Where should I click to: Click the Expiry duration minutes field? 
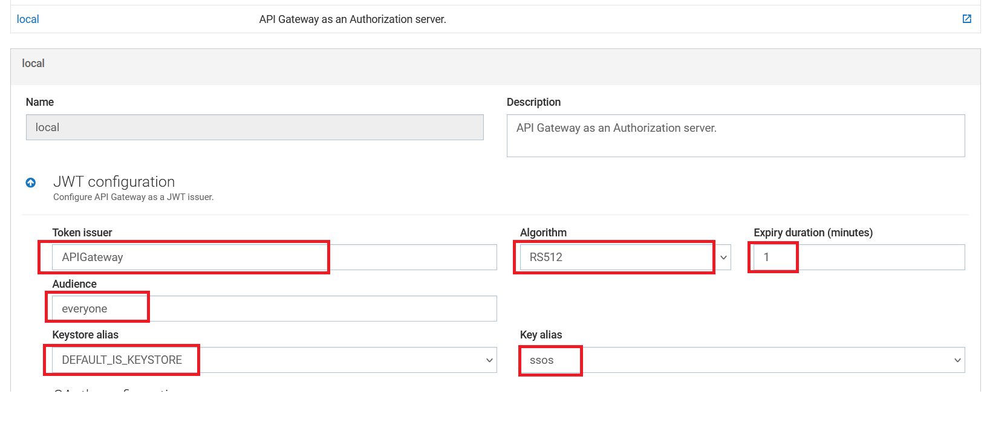(859, 257)
